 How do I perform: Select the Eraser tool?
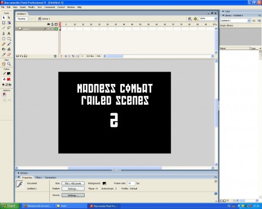(x=9, y=55)
